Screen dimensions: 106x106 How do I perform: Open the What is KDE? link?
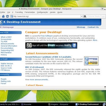click(6, 37)
